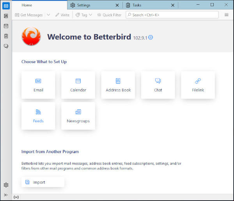The width and height of the screenshot is (234, 201).
Task: Open the Address Book sidebar icon
Action: [x=6, y=16]
